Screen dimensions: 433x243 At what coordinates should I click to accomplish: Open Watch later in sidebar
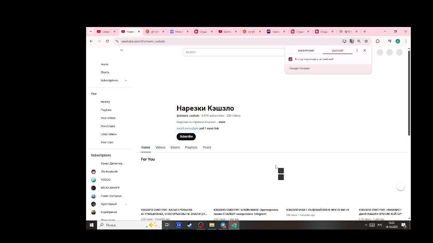point(108,126)
